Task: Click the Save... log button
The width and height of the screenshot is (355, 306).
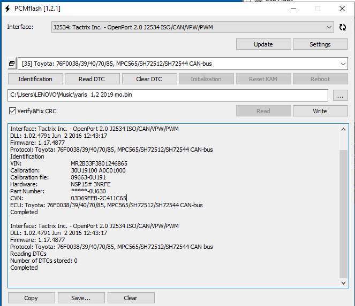Action: tap(81, 298)
